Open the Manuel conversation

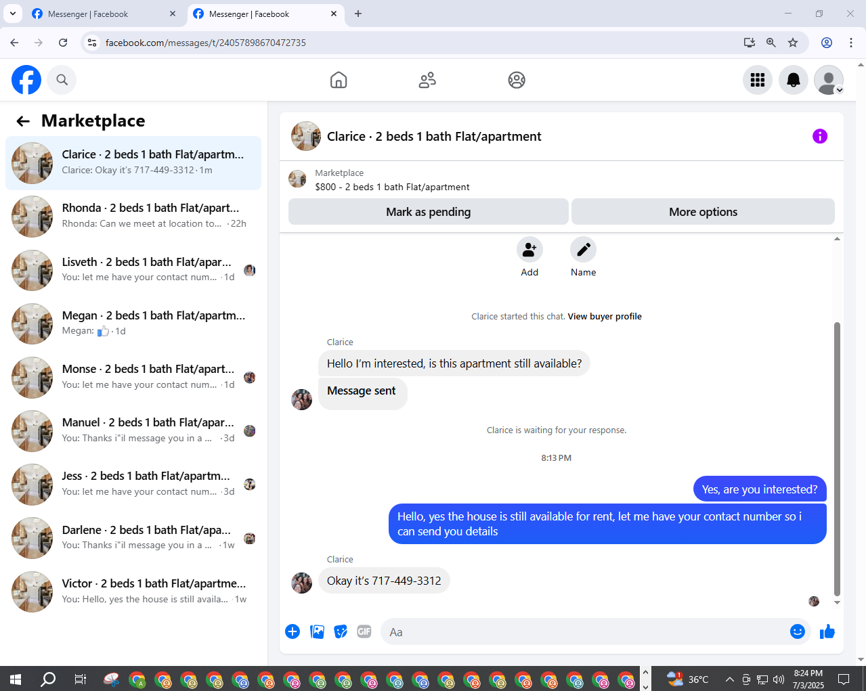(133, 430)
